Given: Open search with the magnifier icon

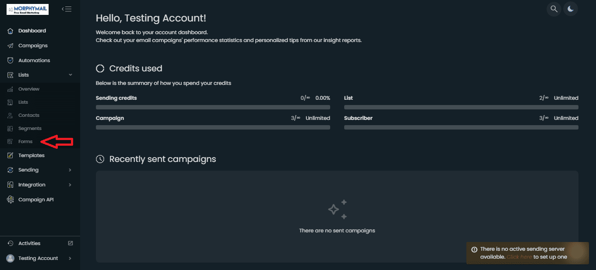Looking at the screenshot, I should [x=554, y=9].
